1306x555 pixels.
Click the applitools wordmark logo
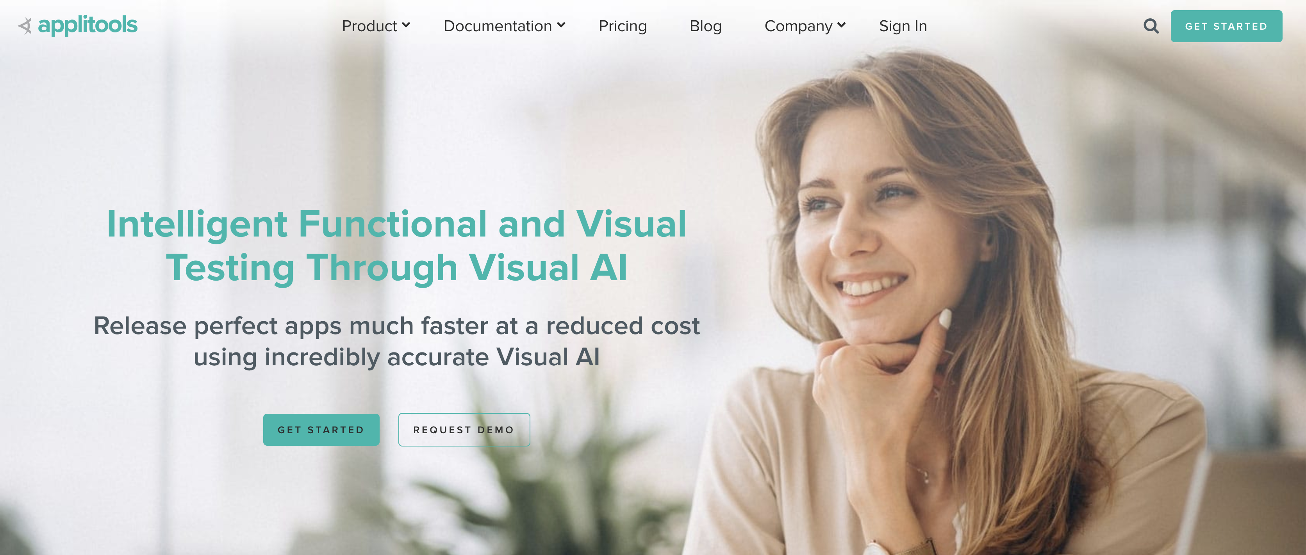coord(88,25)
